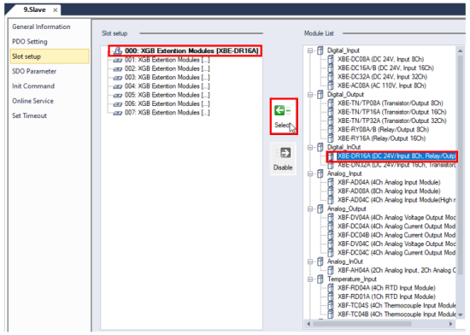Screen dimensions: 470x335
Task: Click the slot 007 empty slot icon
Action: click(x=118, y=113)
